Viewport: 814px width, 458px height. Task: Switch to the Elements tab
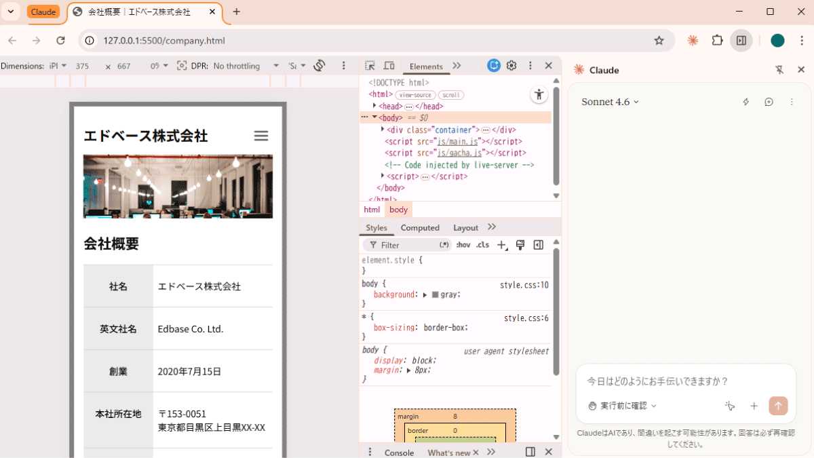pyautogui.click(x=426, y=66)
